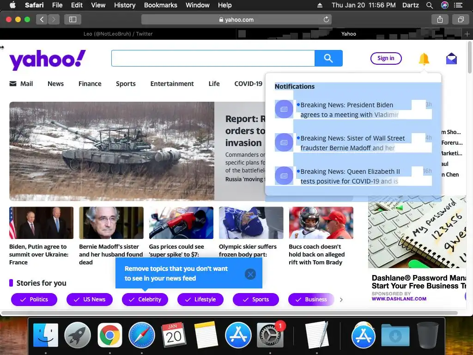Open the Safari File menu
The height and width of the screenshot is (355, 473).
[x=57, y=5]
